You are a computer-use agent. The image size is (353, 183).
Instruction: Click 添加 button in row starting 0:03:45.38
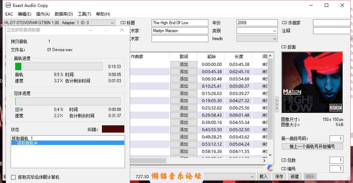coord(184,71)
